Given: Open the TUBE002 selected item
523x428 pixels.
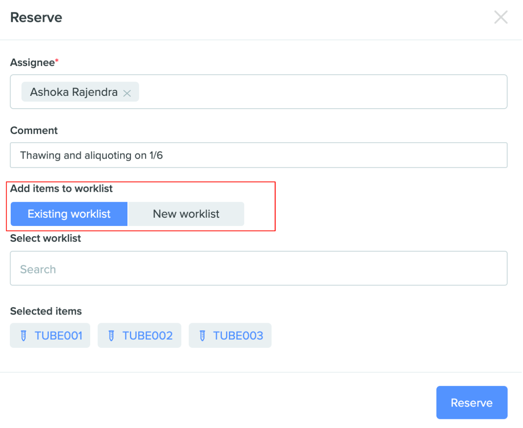Looking at the screenshot, I should (139, 335).
